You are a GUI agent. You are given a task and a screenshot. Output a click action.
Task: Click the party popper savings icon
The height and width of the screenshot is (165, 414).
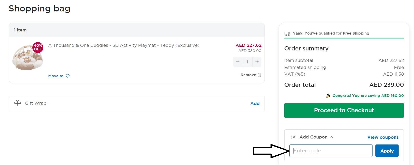click(328, 96)
